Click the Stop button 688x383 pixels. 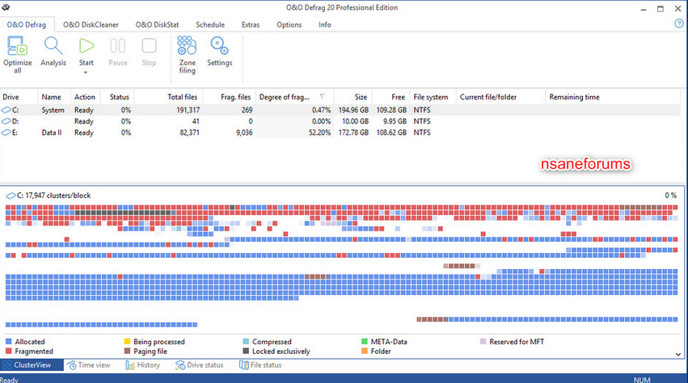click(149, 52)
